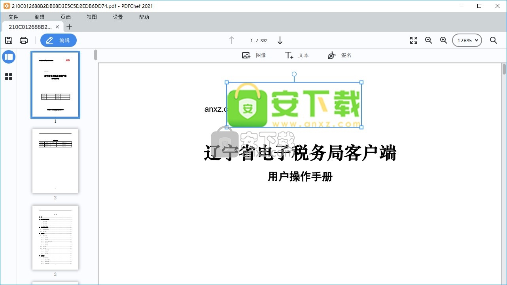Screen dimensions: 507x285
Task: Add a signature with 签名 tool
Action: point(340,55)
